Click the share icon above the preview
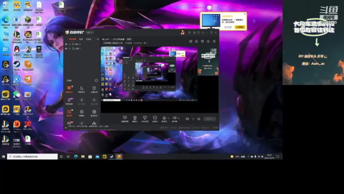Image resolution: width=344 pixels, height=194 pixels. click(214, 41)
